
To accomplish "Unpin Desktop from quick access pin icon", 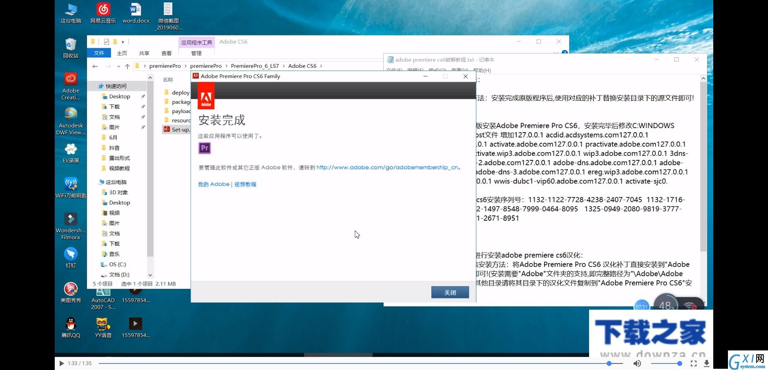I will coord(143,96).
